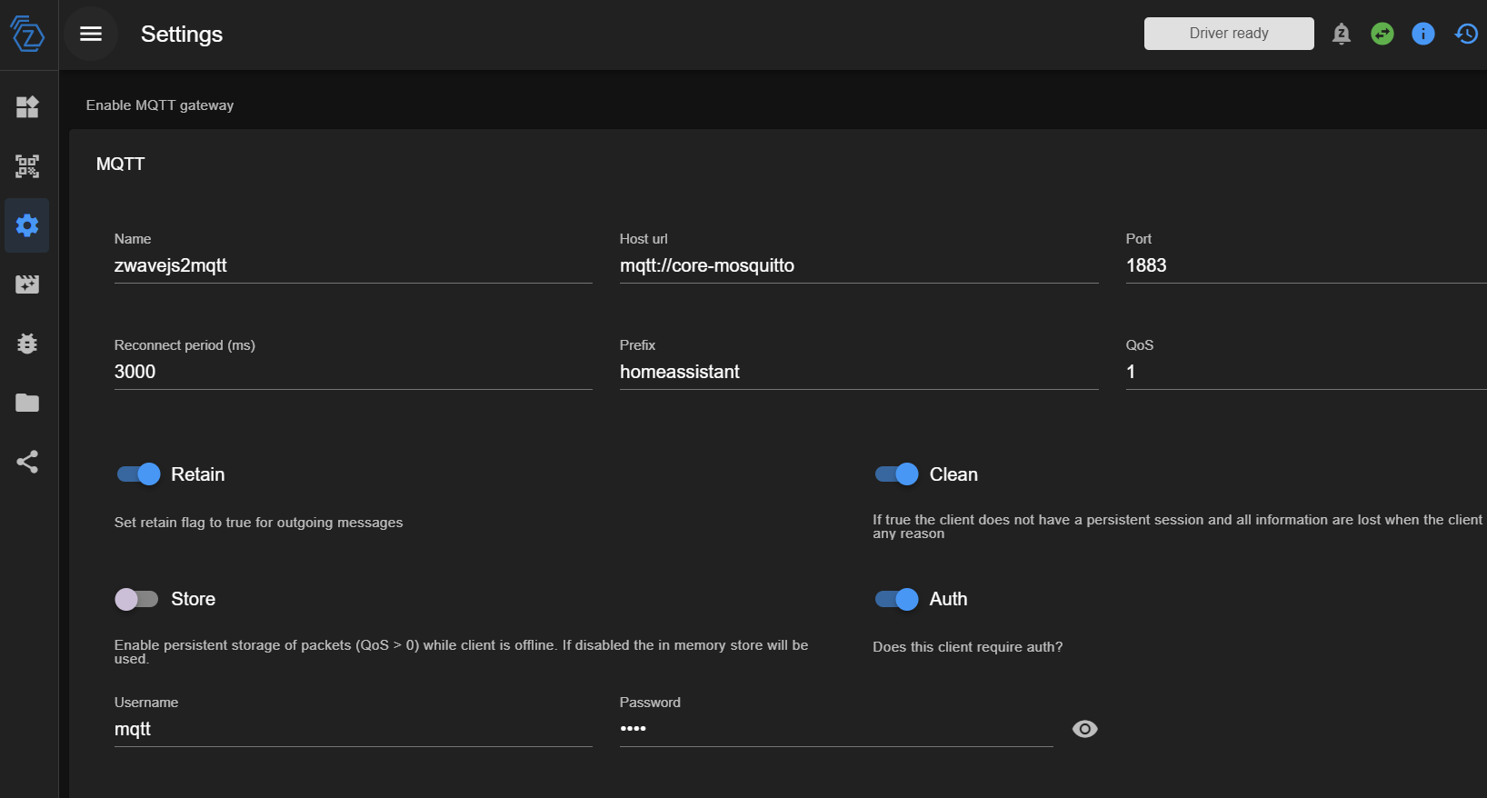Image resolution: width=1487 pixels, height=798 pixels.
Task: Enable the Store toggle
Action: pyautogui.click(x=137, y=599)
